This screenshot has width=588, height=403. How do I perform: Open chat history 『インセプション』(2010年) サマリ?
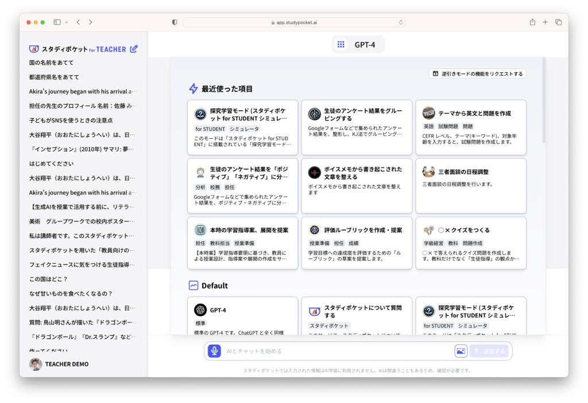[x=82, y=149]
